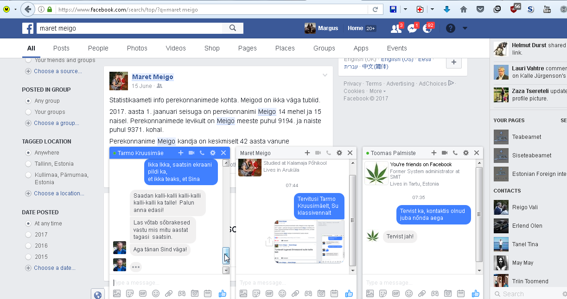Viewport: 567px width, 299px height.
Task: Choose a GIF in Tarmo Kruusimäe chat
Action: [x=143, y=293]
